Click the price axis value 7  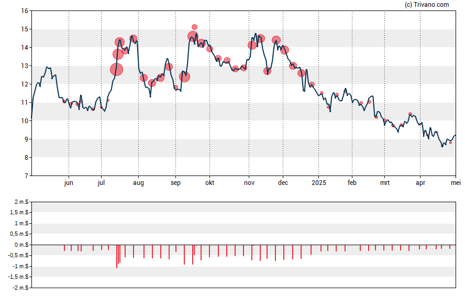tap(26, 176)
